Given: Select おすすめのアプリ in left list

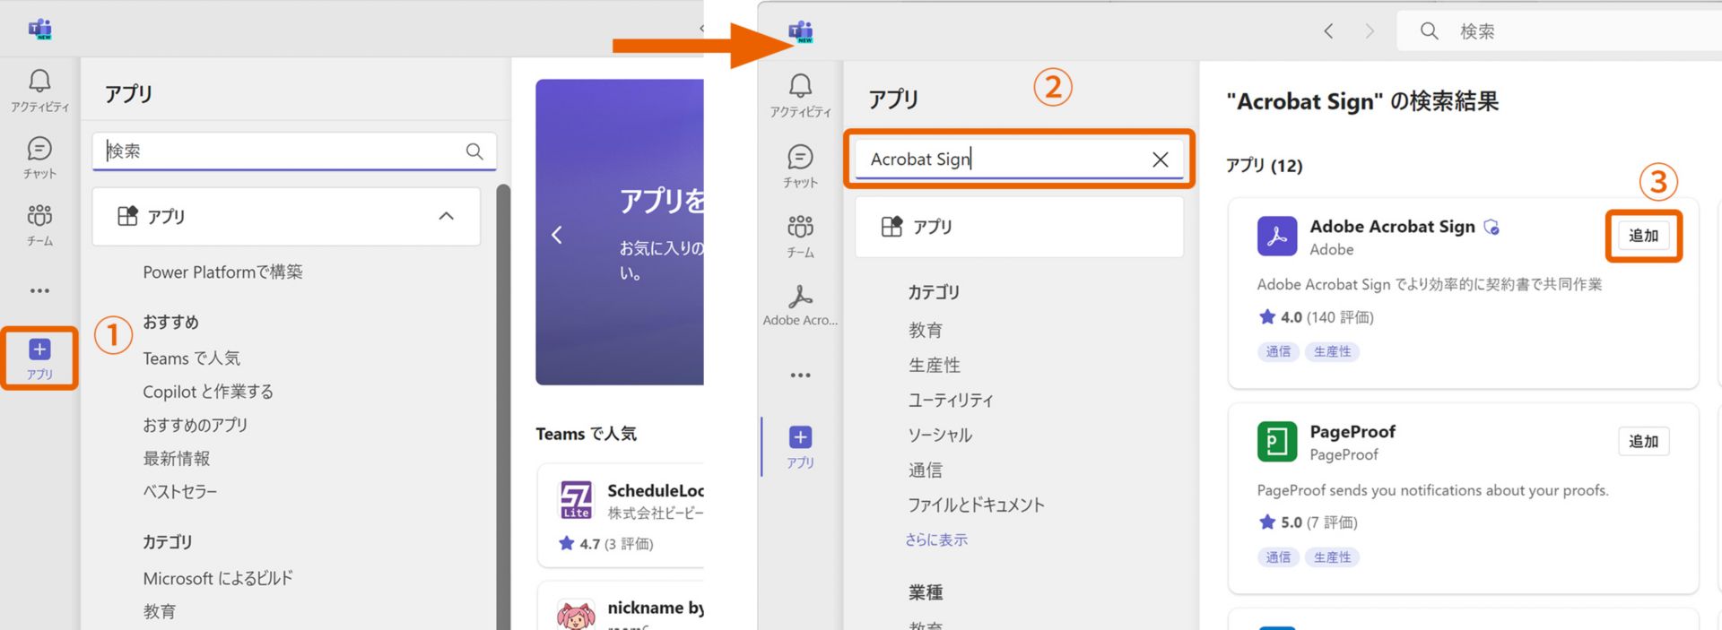Looking at the screenshot, I should [x=196, y=425].
